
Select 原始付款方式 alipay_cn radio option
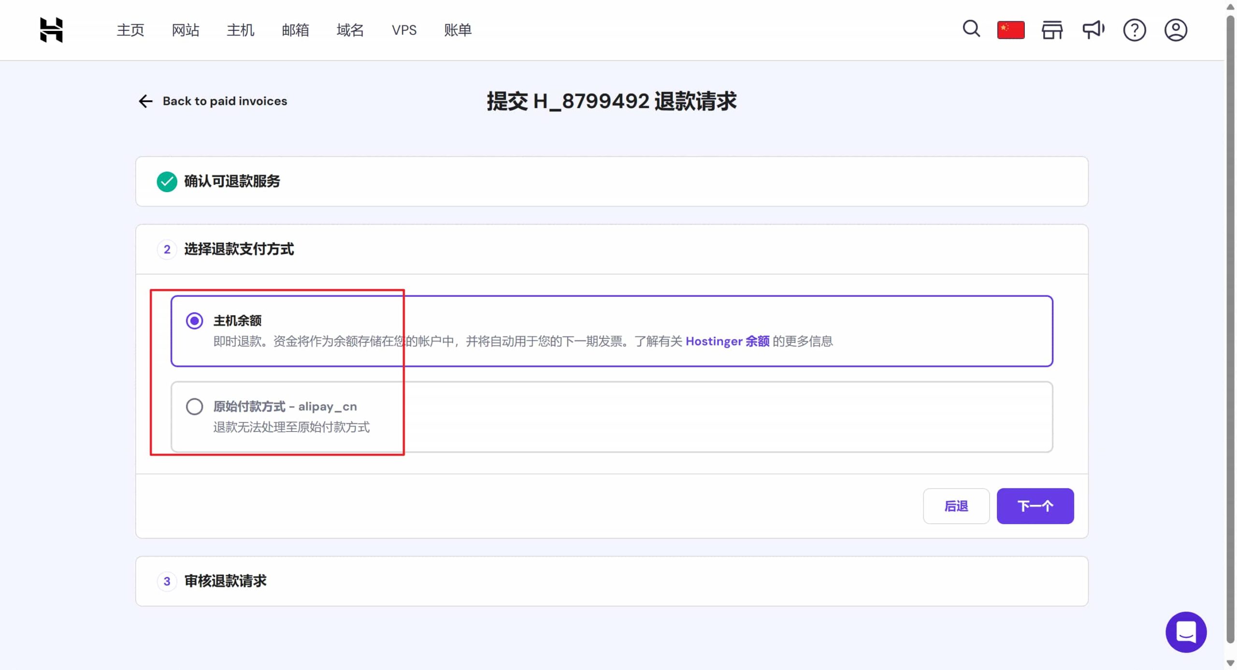tap(194, 406)
